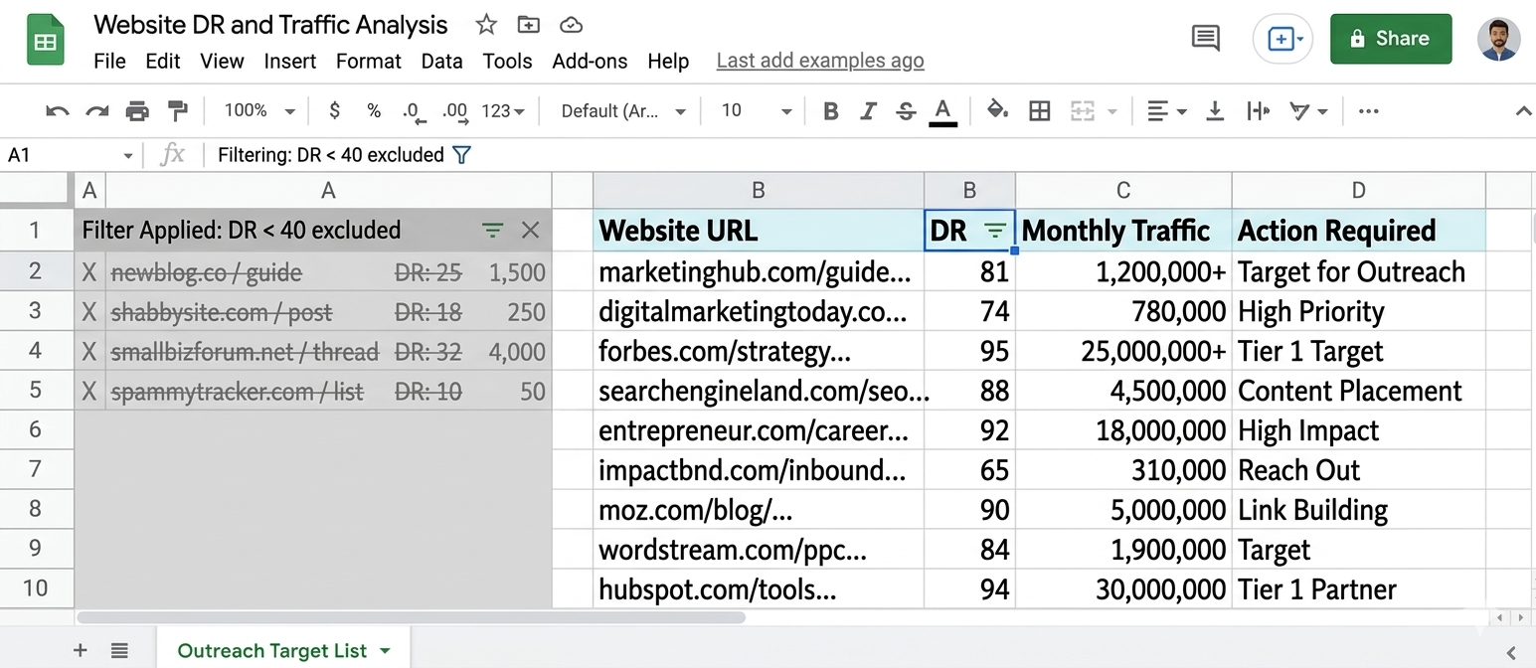Open the Fill color picker
The width and height of the screenshot is (1536, 668).
pos(997,110)
